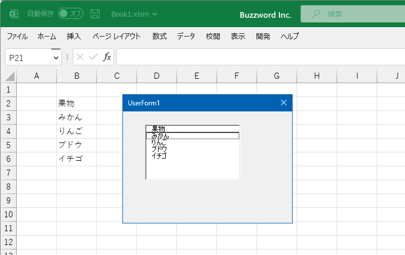Click cell B5 containing ブドウ
The image size is (405, 255).
point(76,145)
